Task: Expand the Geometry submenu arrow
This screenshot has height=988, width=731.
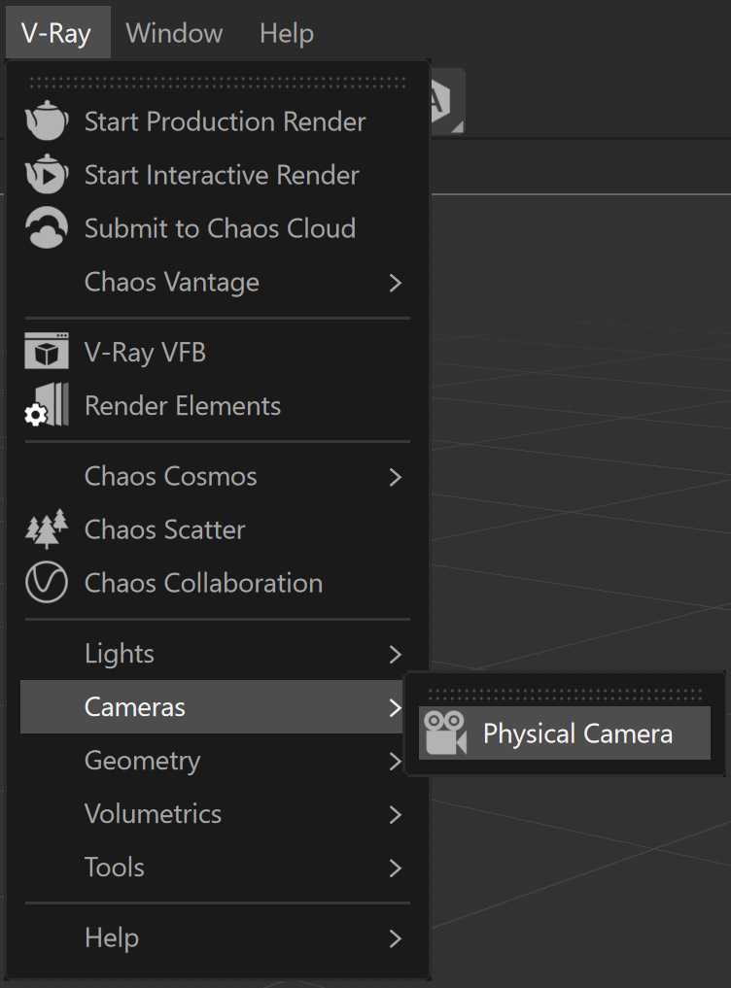Action: pos(396,761)
